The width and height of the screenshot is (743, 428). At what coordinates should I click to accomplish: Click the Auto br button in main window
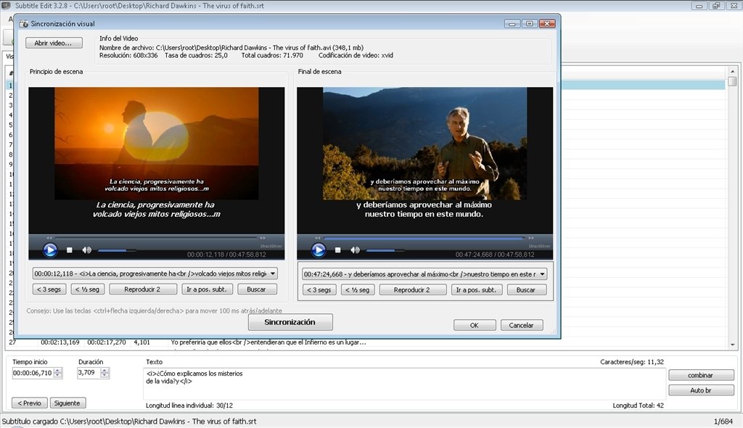701,390
